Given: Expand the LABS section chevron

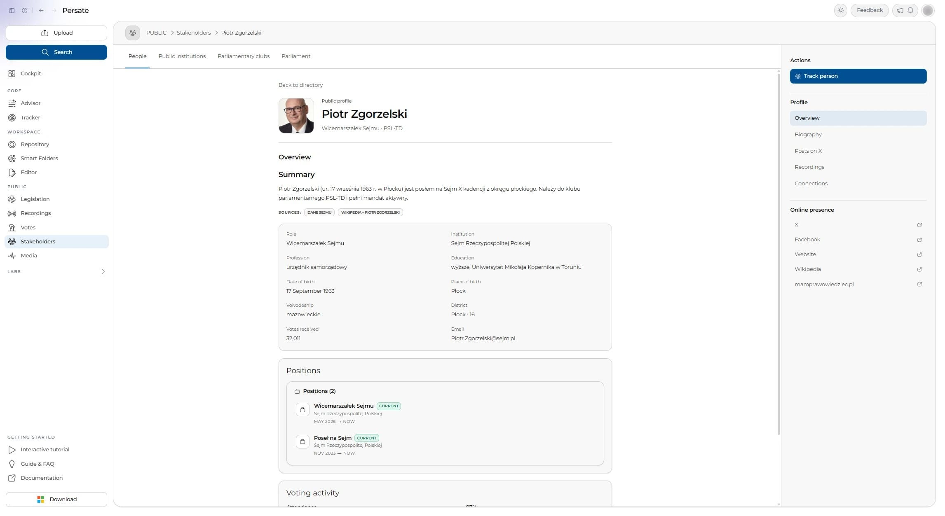Looking at the screenshot, I should [x=103, y=272].
